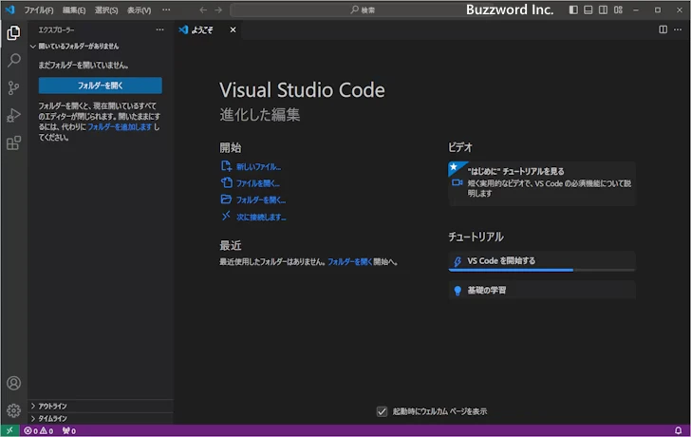Expand the アウトライン section
The width and height of the screenshot is (691, 437).
tap(101, 407)
